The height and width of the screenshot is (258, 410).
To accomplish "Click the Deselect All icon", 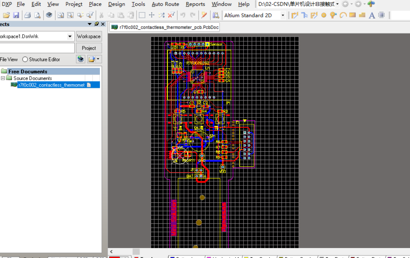I will [162, 15].
